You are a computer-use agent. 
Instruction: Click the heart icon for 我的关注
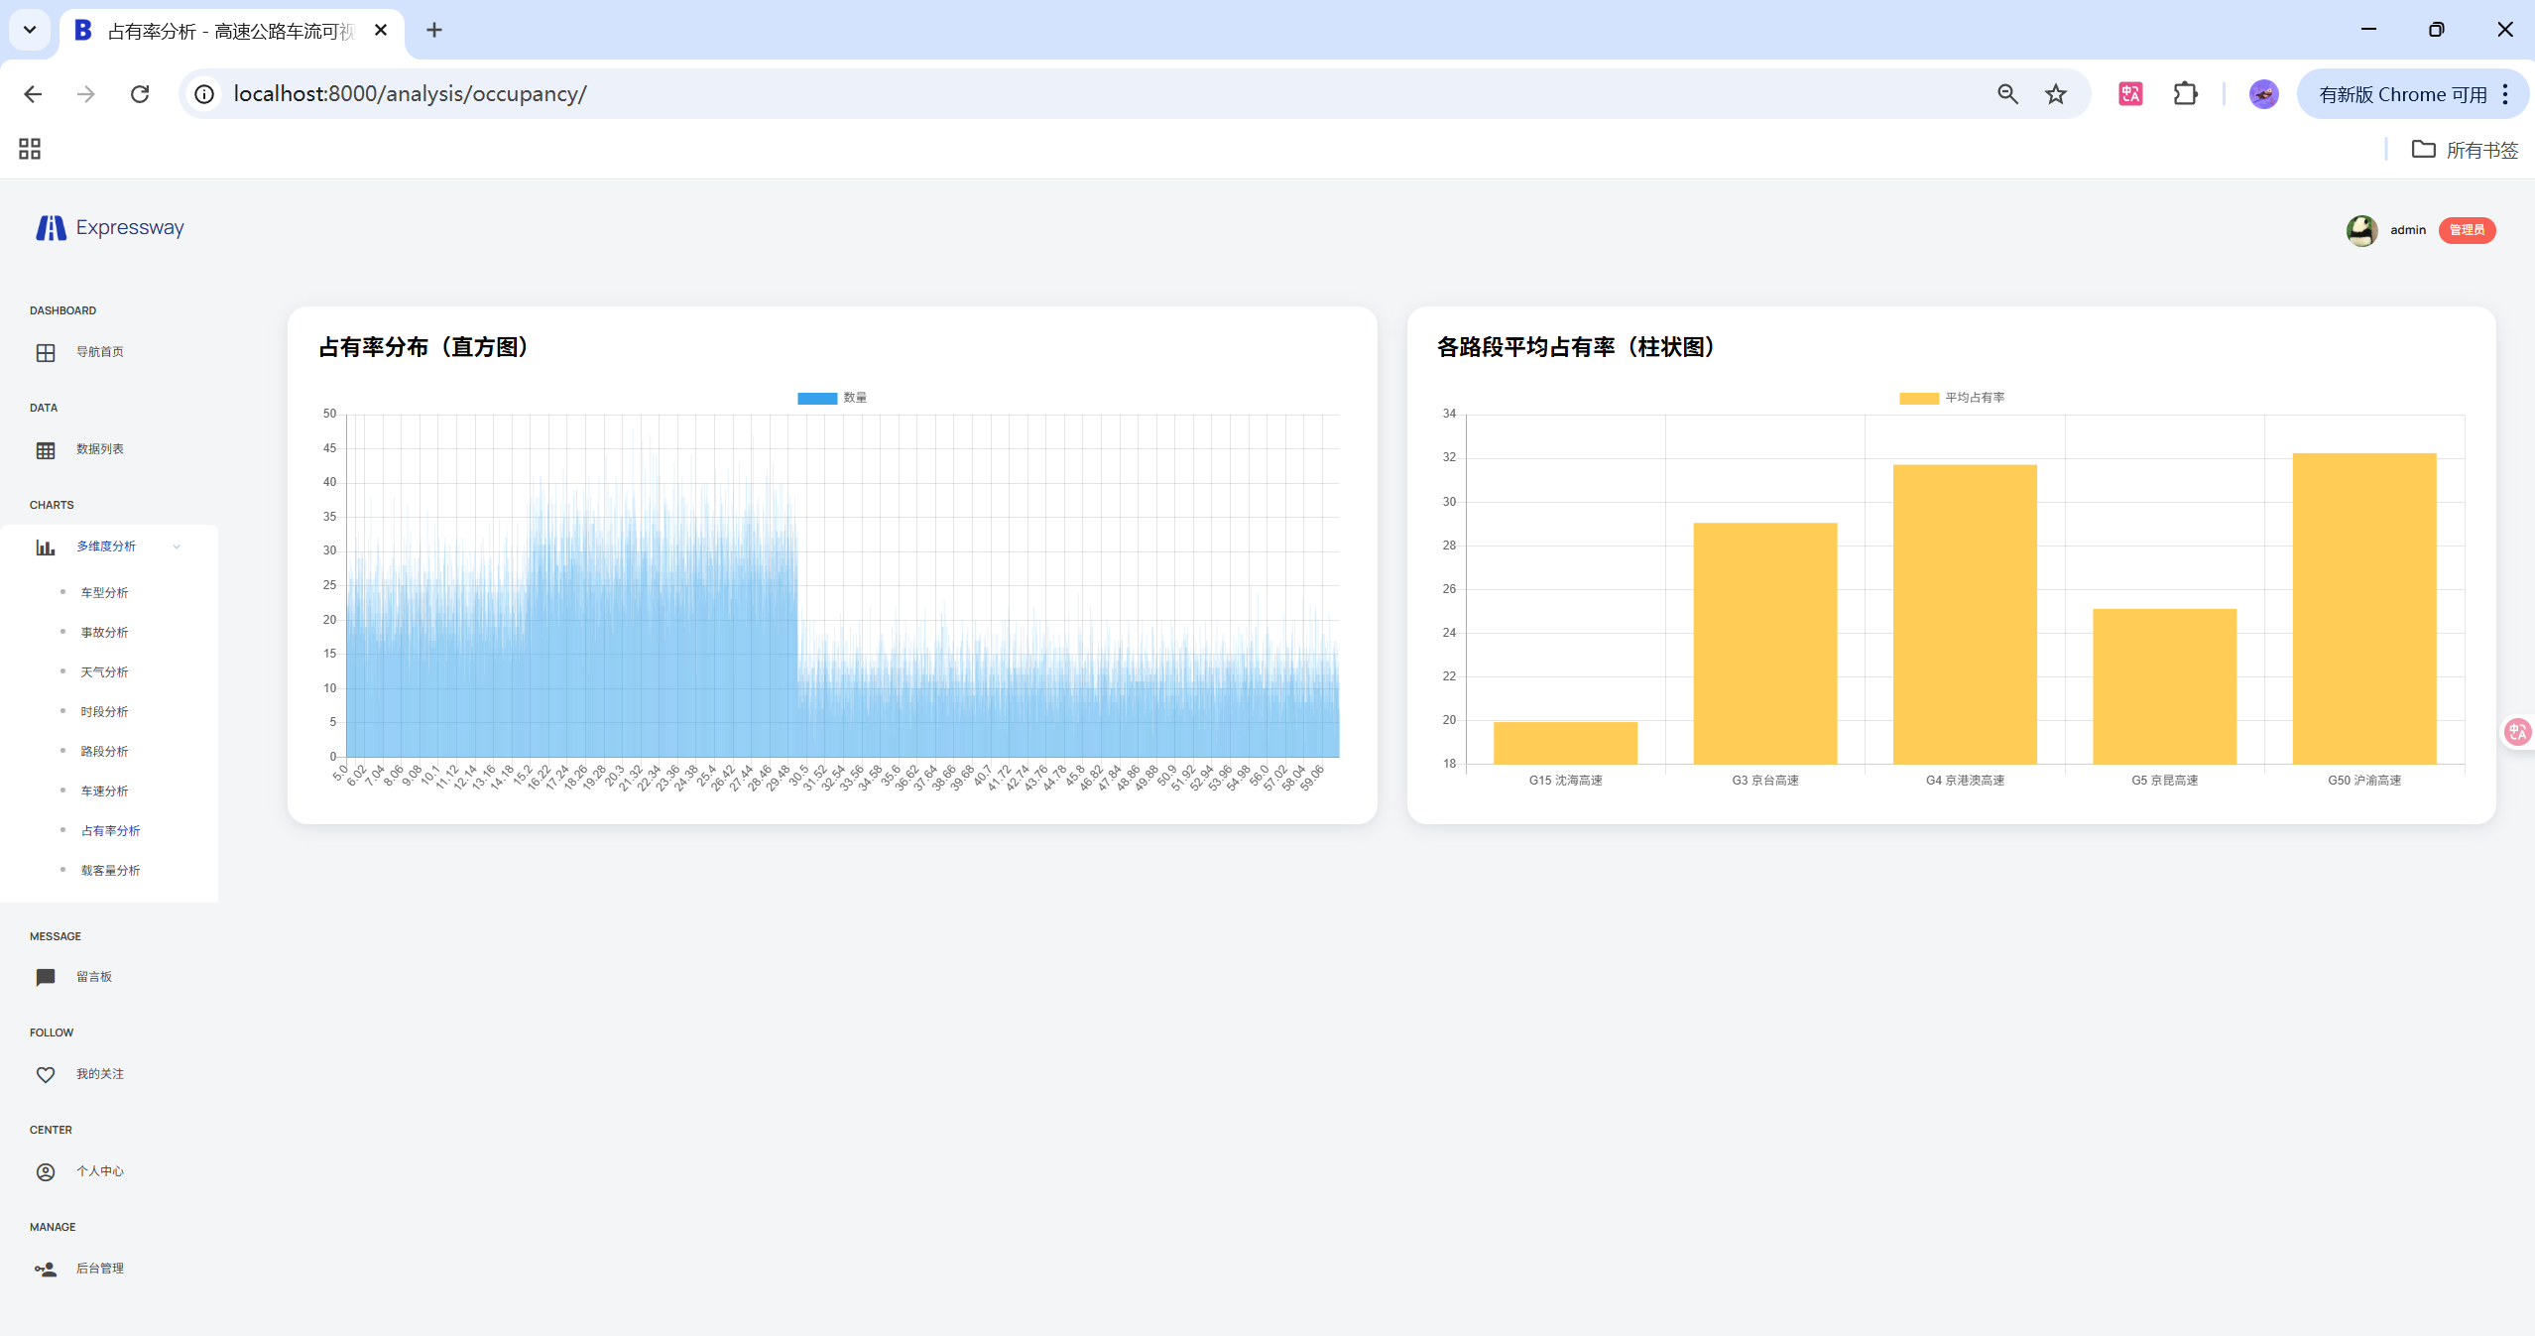46,1075
